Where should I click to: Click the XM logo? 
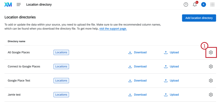(x=8, y=5)
